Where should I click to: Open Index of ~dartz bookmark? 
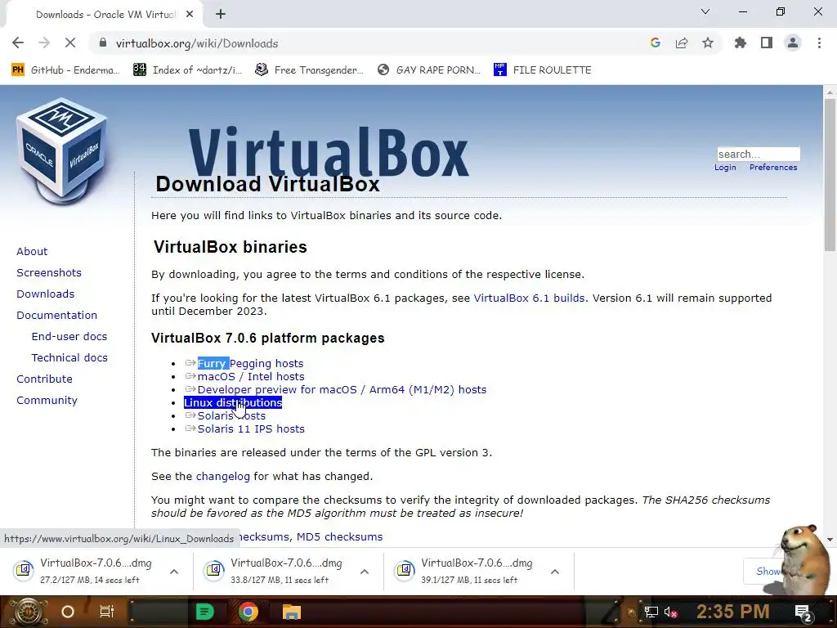tap(187, 70)
